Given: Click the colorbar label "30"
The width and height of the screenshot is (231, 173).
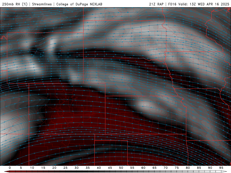Looking at the screenshot, I should [77, 168].
